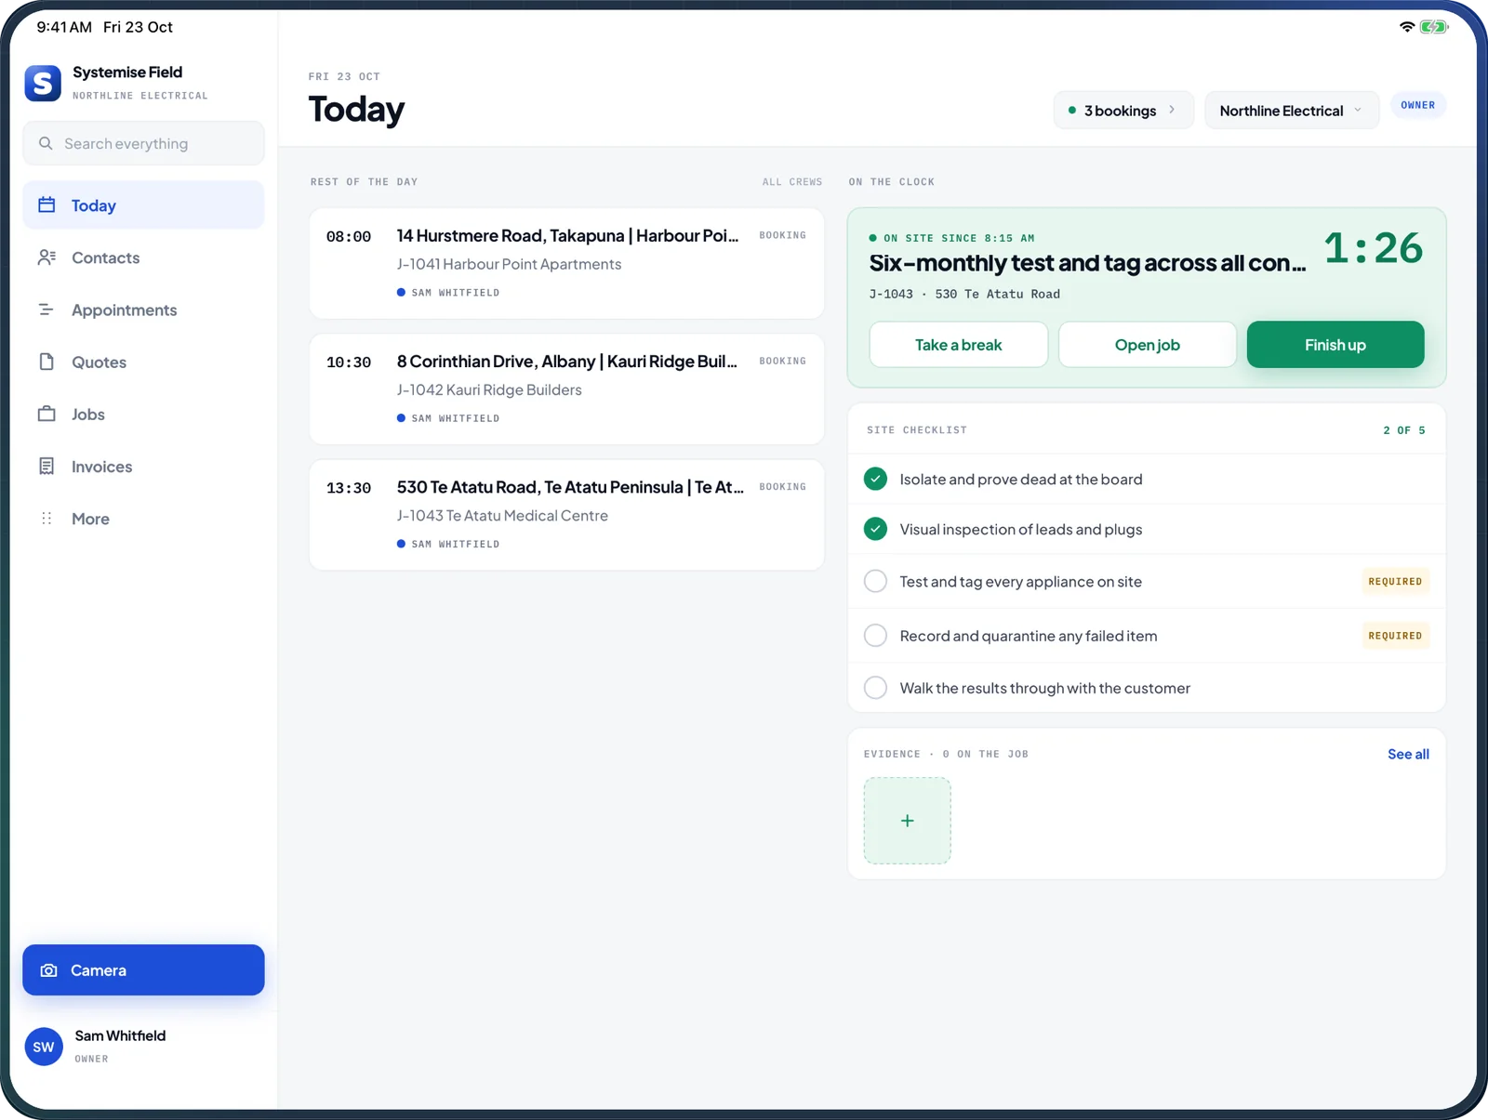Open the Northline Electrical dropdown

(1292, 111)
